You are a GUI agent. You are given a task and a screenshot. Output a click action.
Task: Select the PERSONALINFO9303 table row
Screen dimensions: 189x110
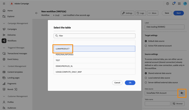tap(94, 55)
